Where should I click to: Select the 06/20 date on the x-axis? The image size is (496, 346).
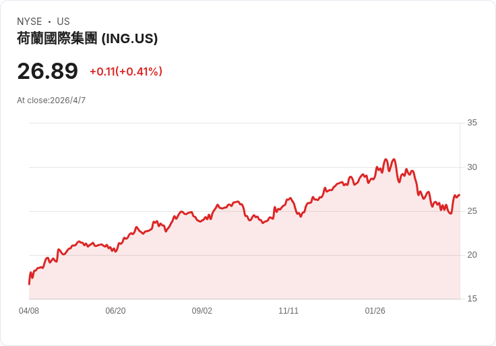115,311
